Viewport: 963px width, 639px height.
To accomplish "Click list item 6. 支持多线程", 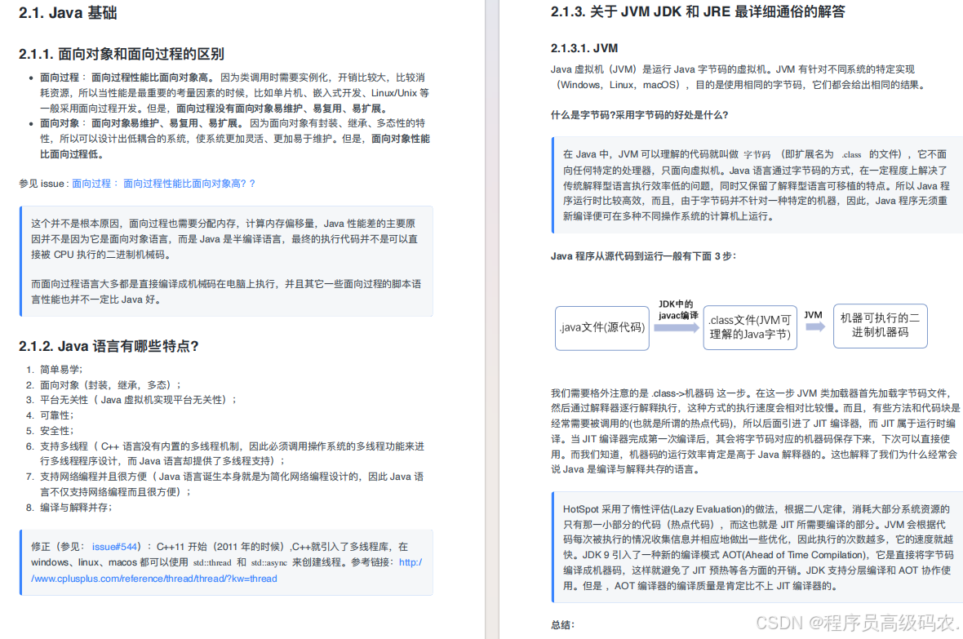I will 224,454.
